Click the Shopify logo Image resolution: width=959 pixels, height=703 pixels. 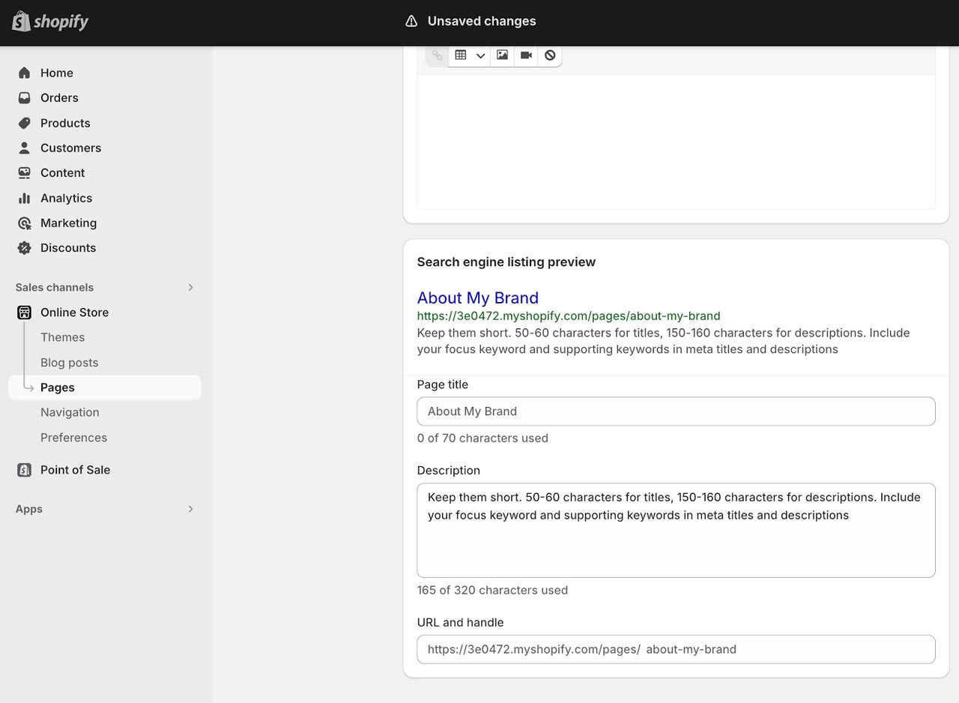50,22
